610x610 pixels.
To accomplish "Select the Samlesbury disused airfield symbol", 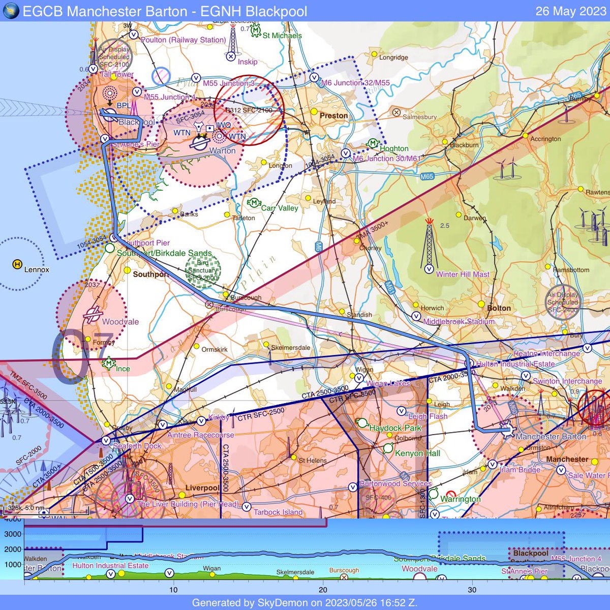I will click(397, 112).
